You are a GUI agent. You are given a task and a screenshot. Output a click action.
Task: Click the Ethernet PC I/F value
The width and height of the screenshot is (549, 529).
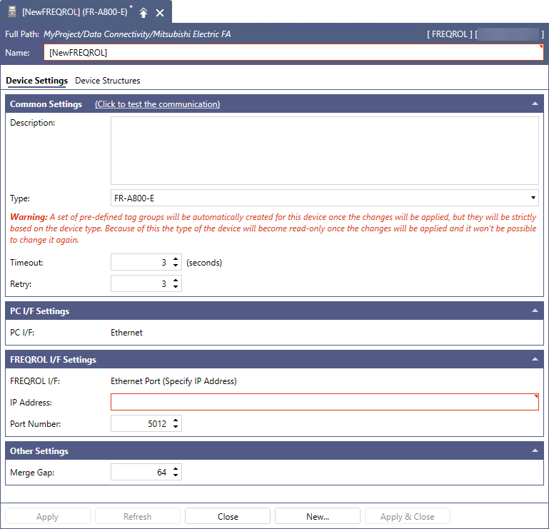click(127, 333)
